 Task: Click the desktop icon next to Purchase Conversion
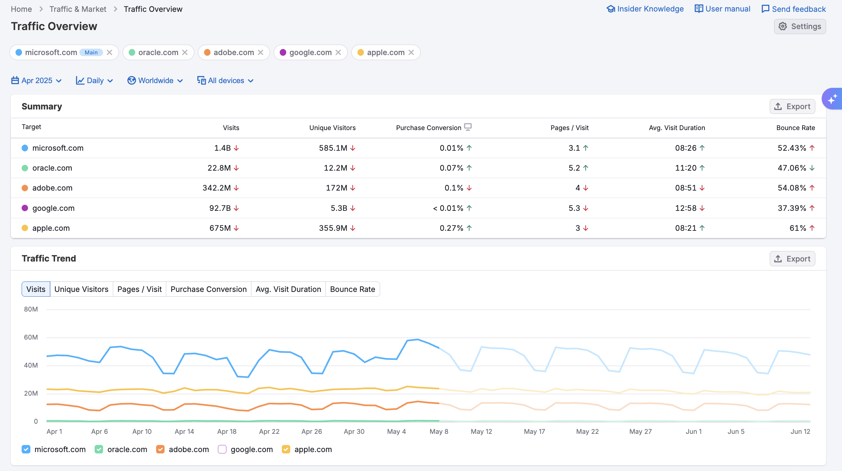[468, 127]
